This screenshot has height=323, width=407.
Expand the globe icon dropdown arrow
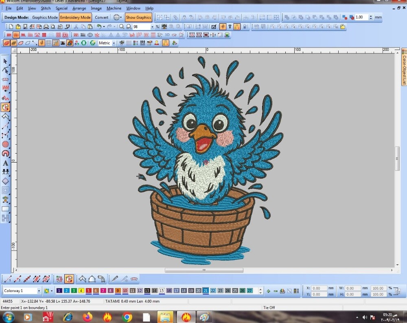coord(121,18)
